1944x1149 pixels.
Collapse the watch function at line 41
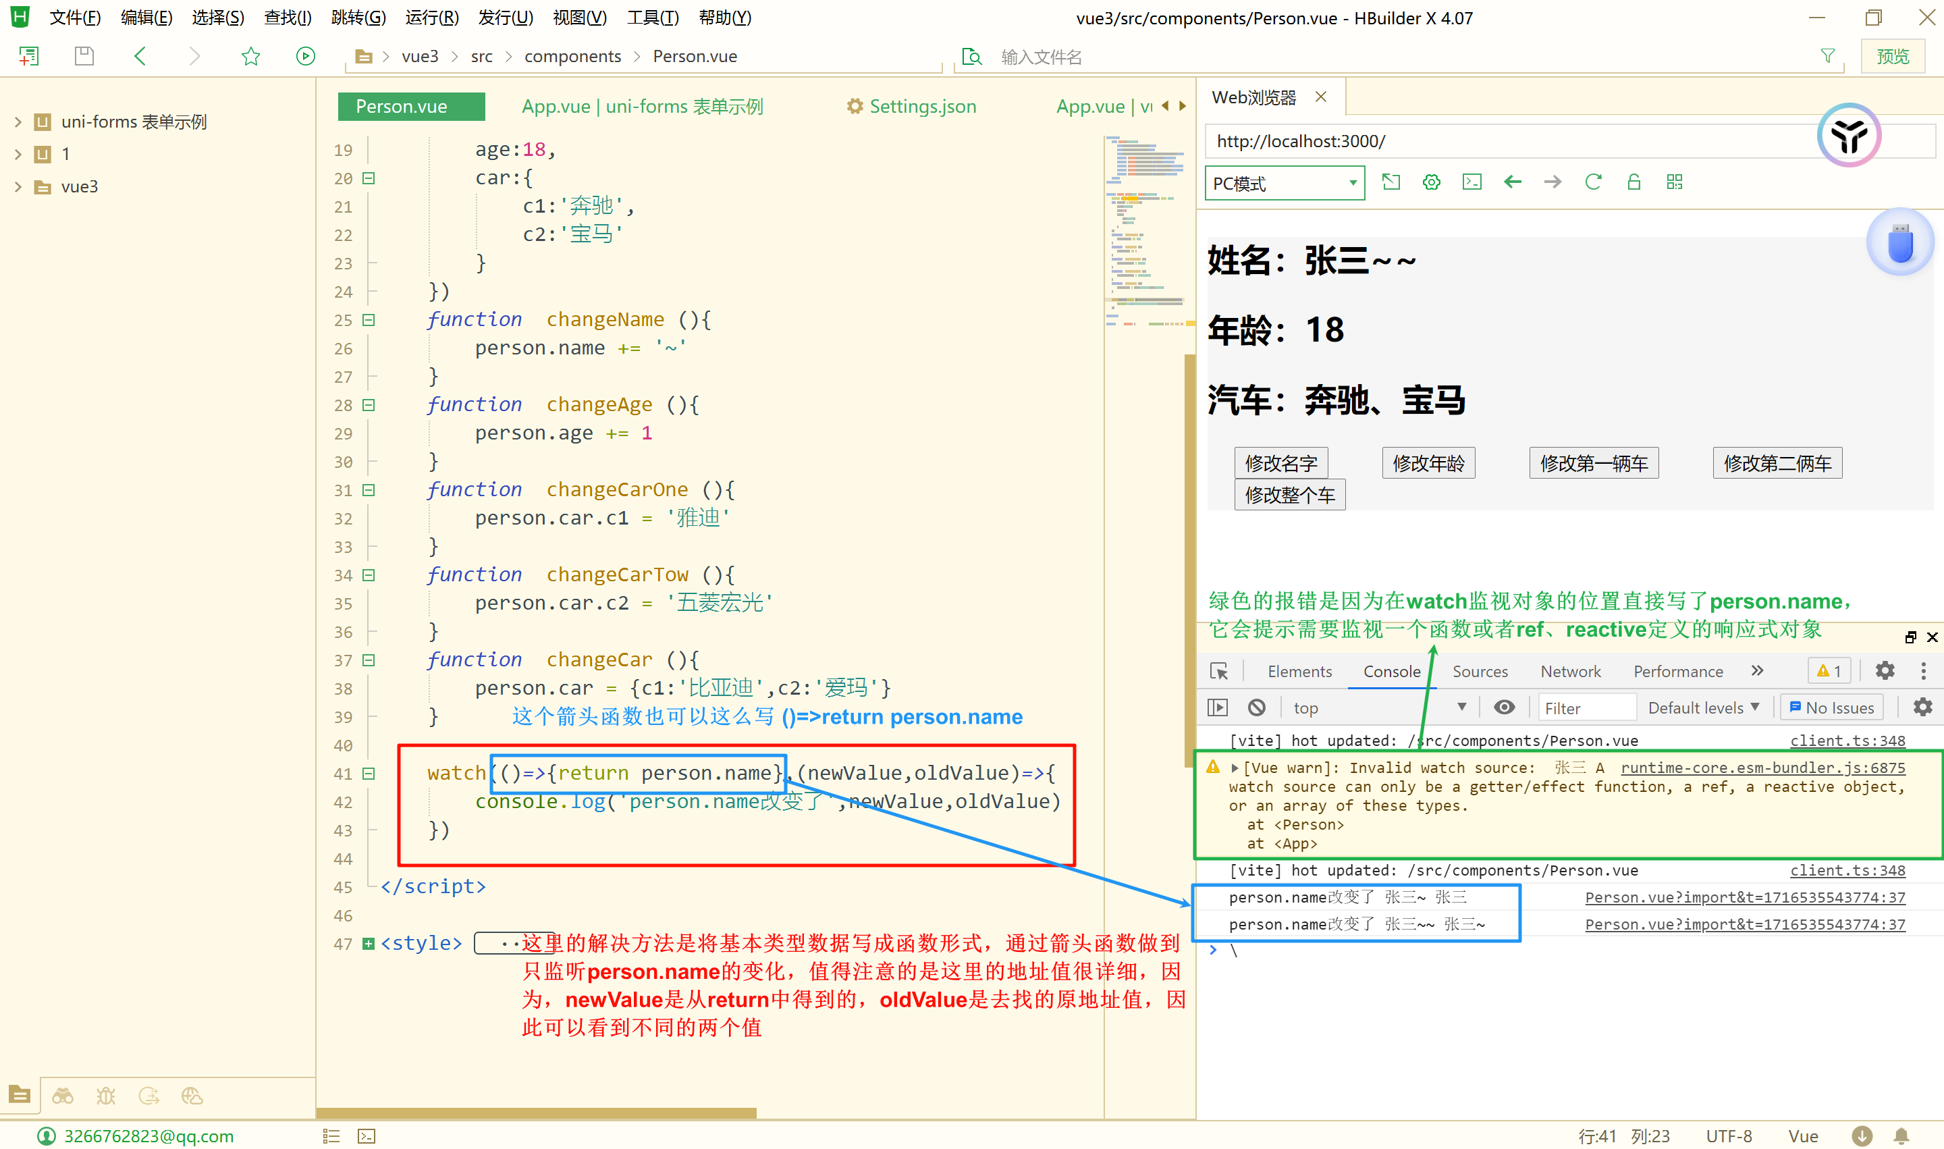pyautogui.click(x=369, y=774)
